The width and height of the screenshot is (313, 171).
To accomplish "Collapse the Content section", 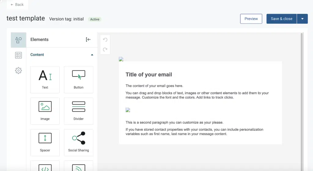I will click(92, 55).
